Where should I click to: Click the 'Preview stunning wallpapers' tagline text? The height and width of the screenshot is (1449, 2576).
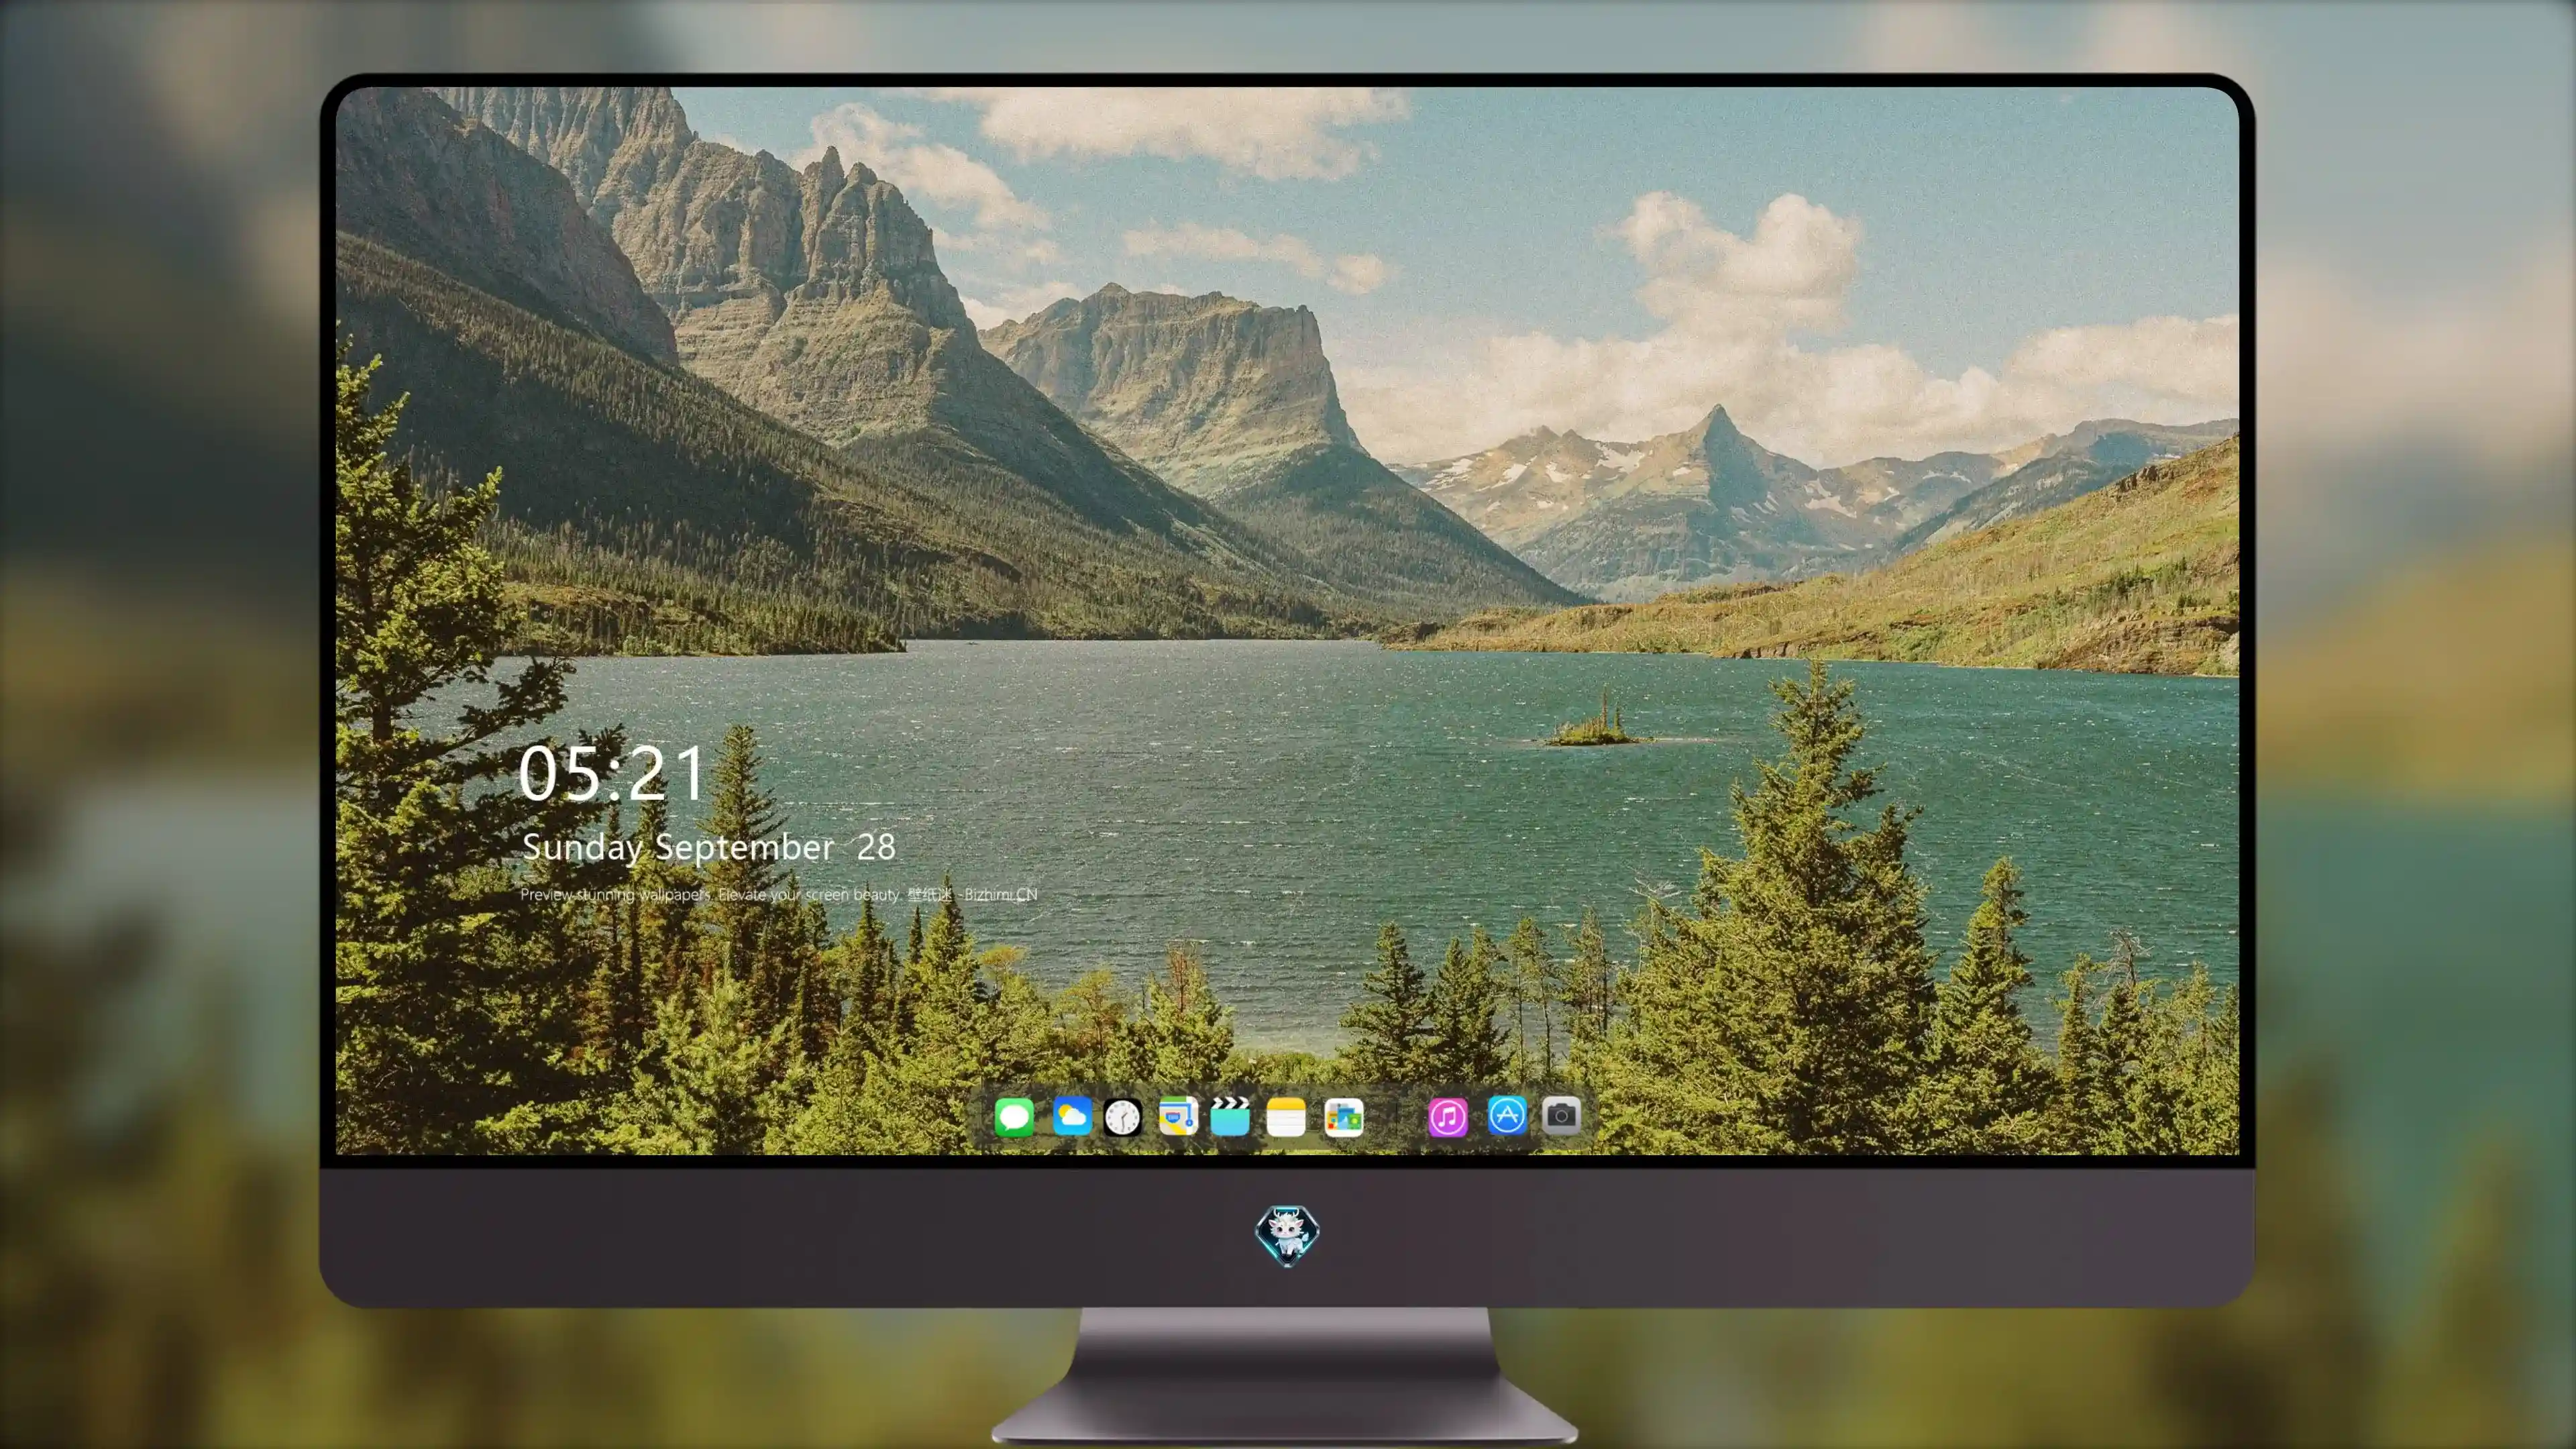pyautogui.click(x=615, y=894)
